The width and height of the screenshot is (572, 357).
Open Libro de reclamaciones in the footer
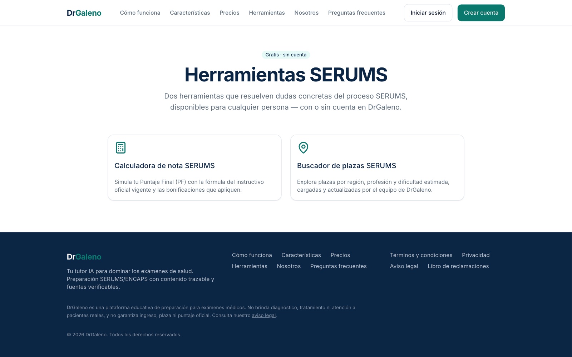tap(458, 266)
